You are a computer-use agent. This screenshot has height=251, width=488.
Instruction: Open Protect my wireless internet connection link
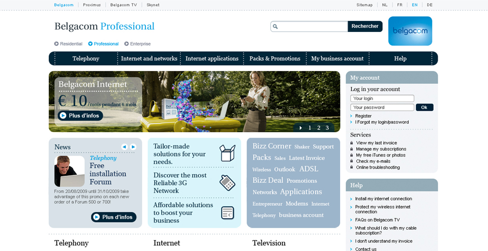click(x=383, y=209)
